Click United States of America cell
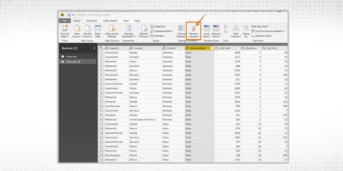Screen dimensions: 343x171 [142, 120]
